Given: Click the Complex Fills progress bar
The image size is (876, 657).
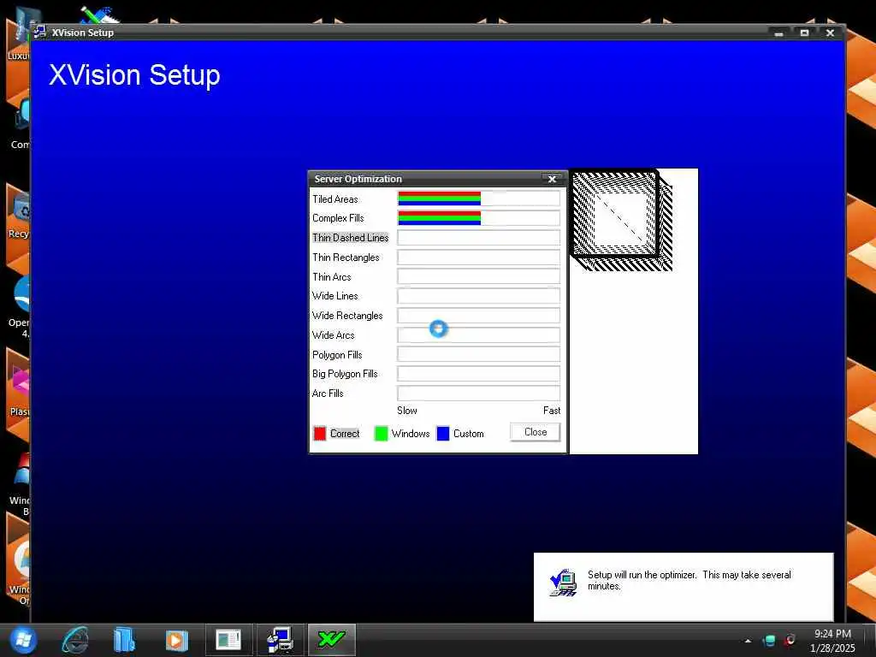Looking at the screenshot, I should tap(479, 218).
